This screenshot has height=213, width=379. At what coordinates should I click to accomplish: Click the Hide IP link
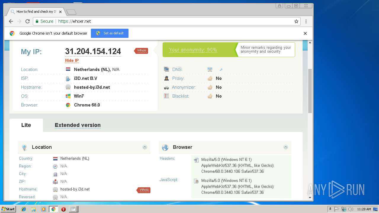coord(72,61)
